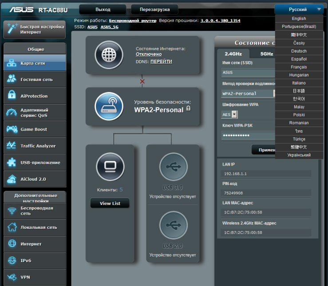This screenshot has height=286, width=328.
Task: Click the quick Internet setup wand icon
Action: tap(12, 29)
